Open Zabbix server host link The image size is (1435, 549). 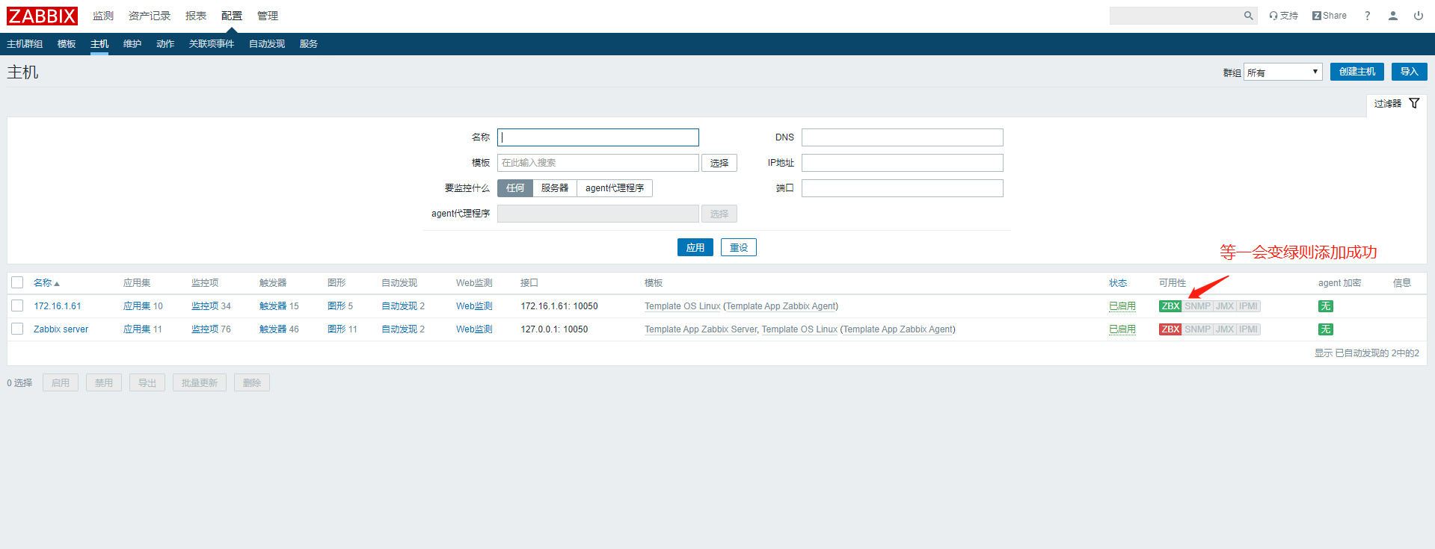61,329
